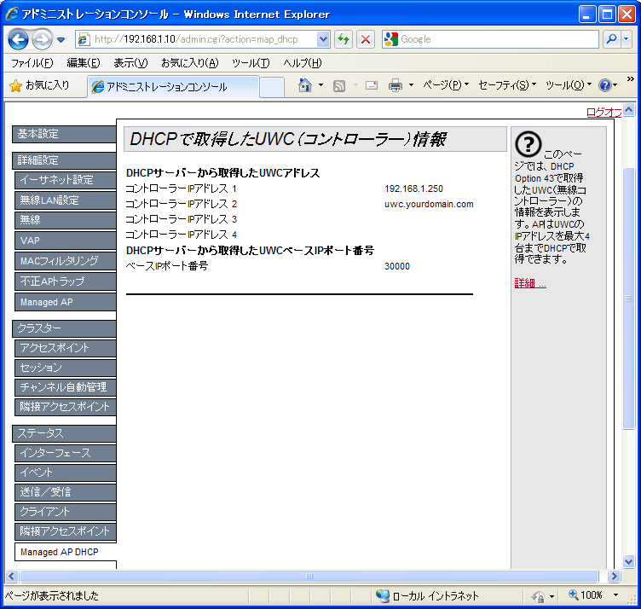Open チャンネル自動管理 sidebar item

(66, 387)
